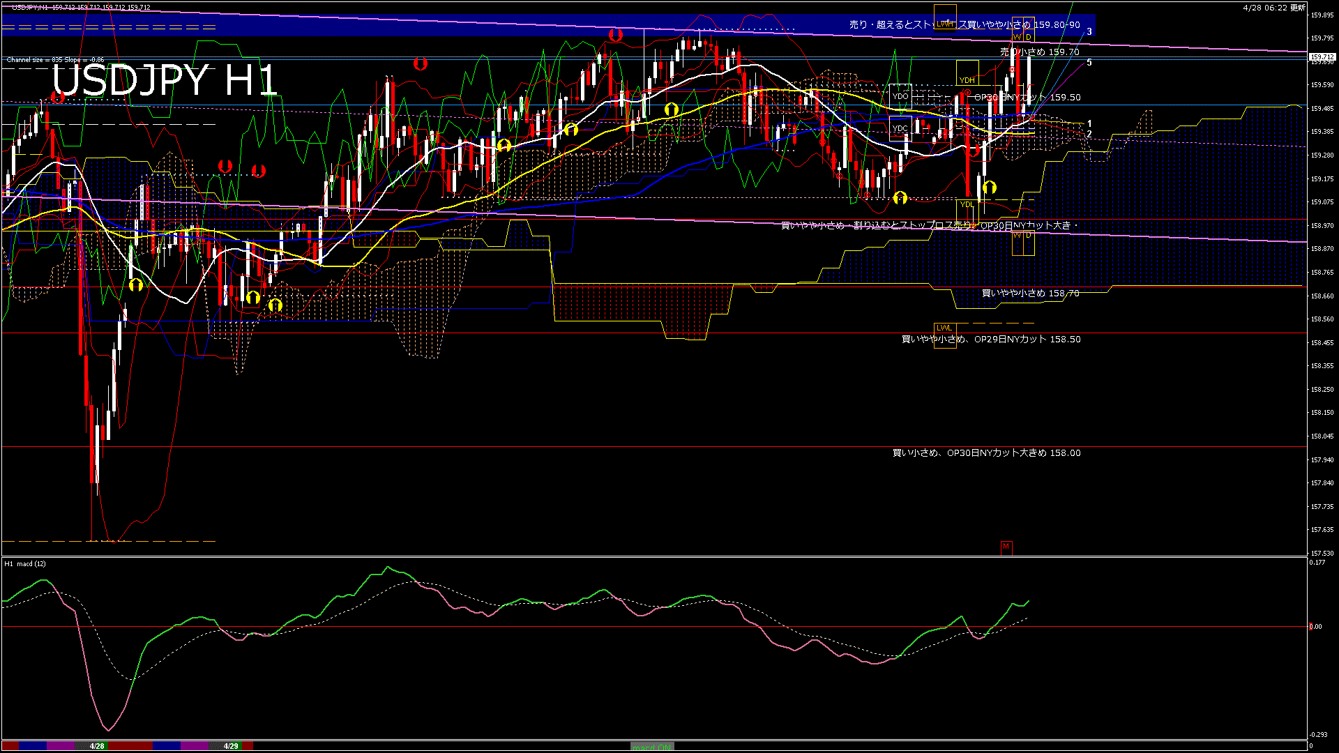The image size is (1339, 753).
Task: Click the current price tag 159.712
Action: (1321, 57)
